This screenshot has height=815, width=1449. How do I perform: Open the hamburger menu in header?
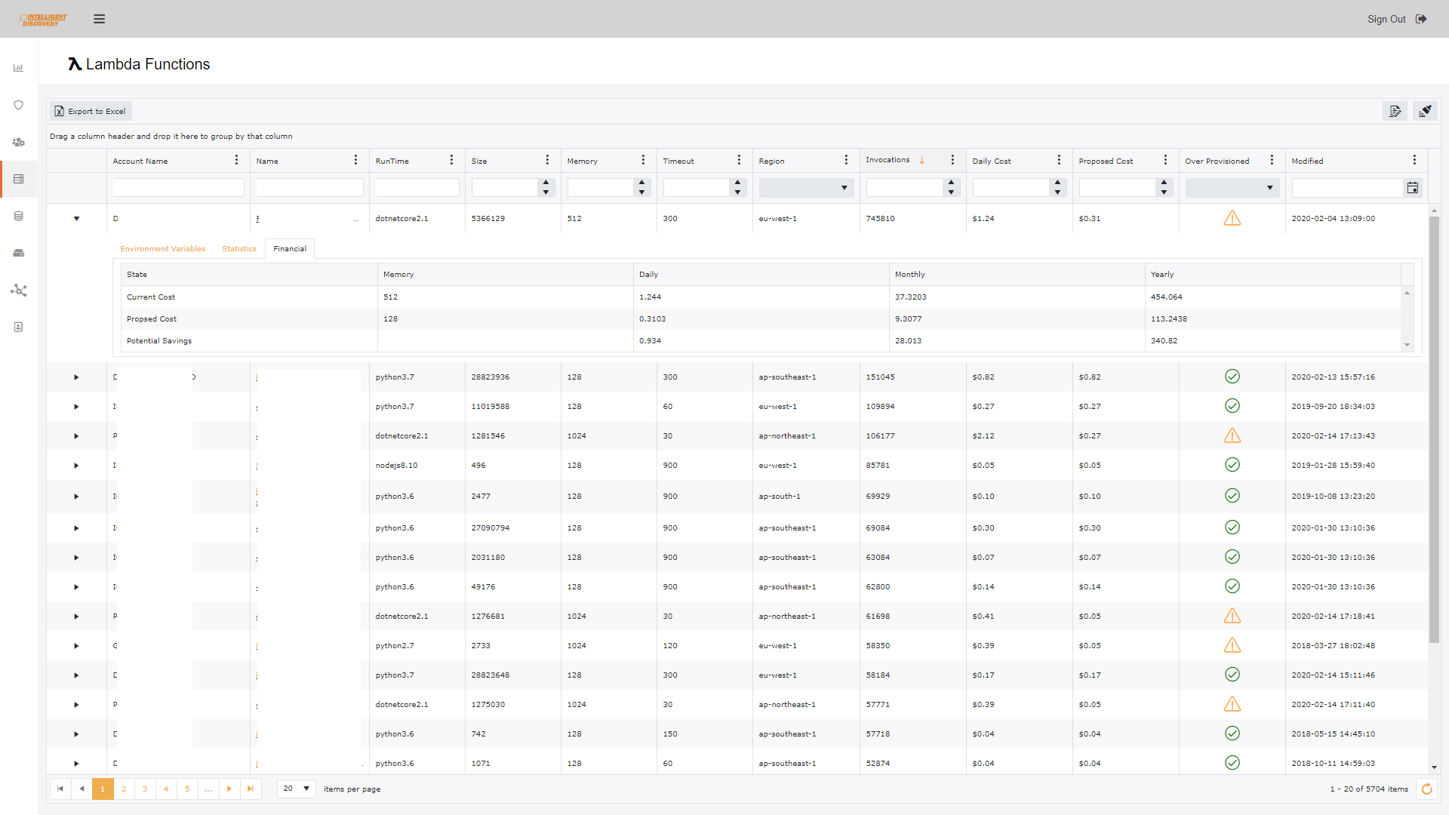click(99, 19)
